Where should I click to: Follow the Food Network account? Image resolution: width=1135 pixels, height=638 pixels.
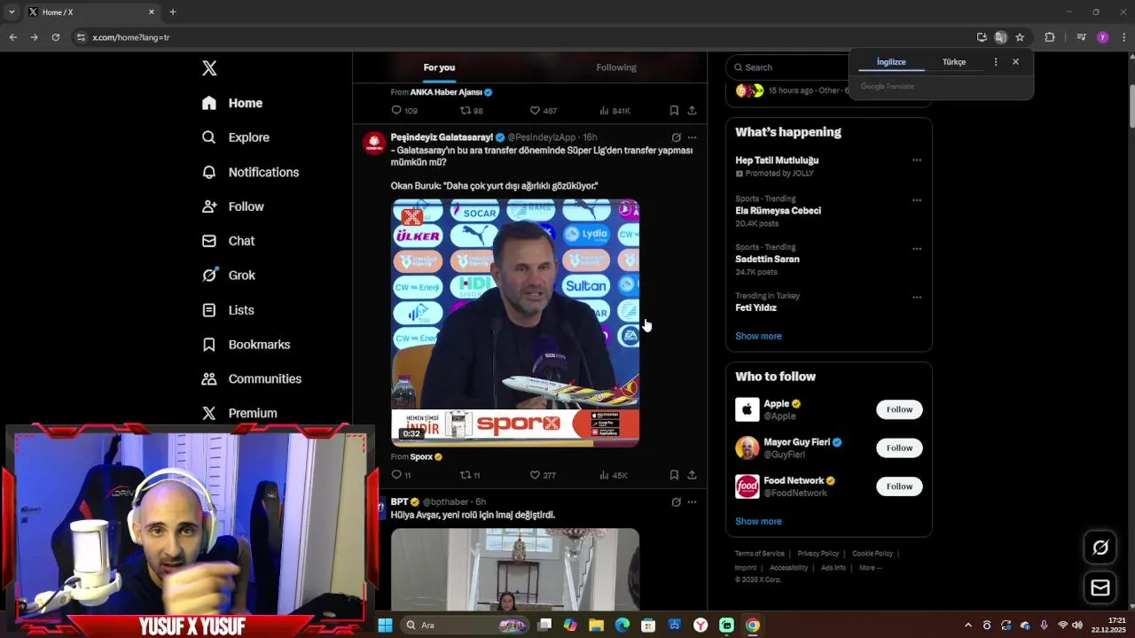click(899, 486)
